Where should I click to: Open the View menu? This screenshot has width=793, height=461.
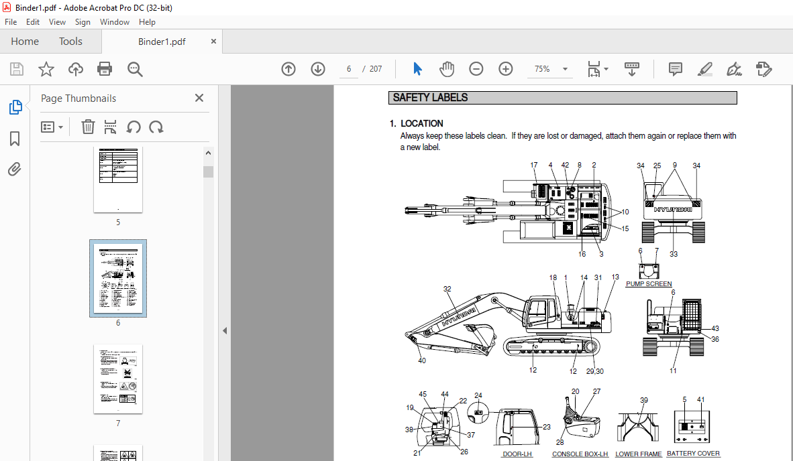point(57,22)
